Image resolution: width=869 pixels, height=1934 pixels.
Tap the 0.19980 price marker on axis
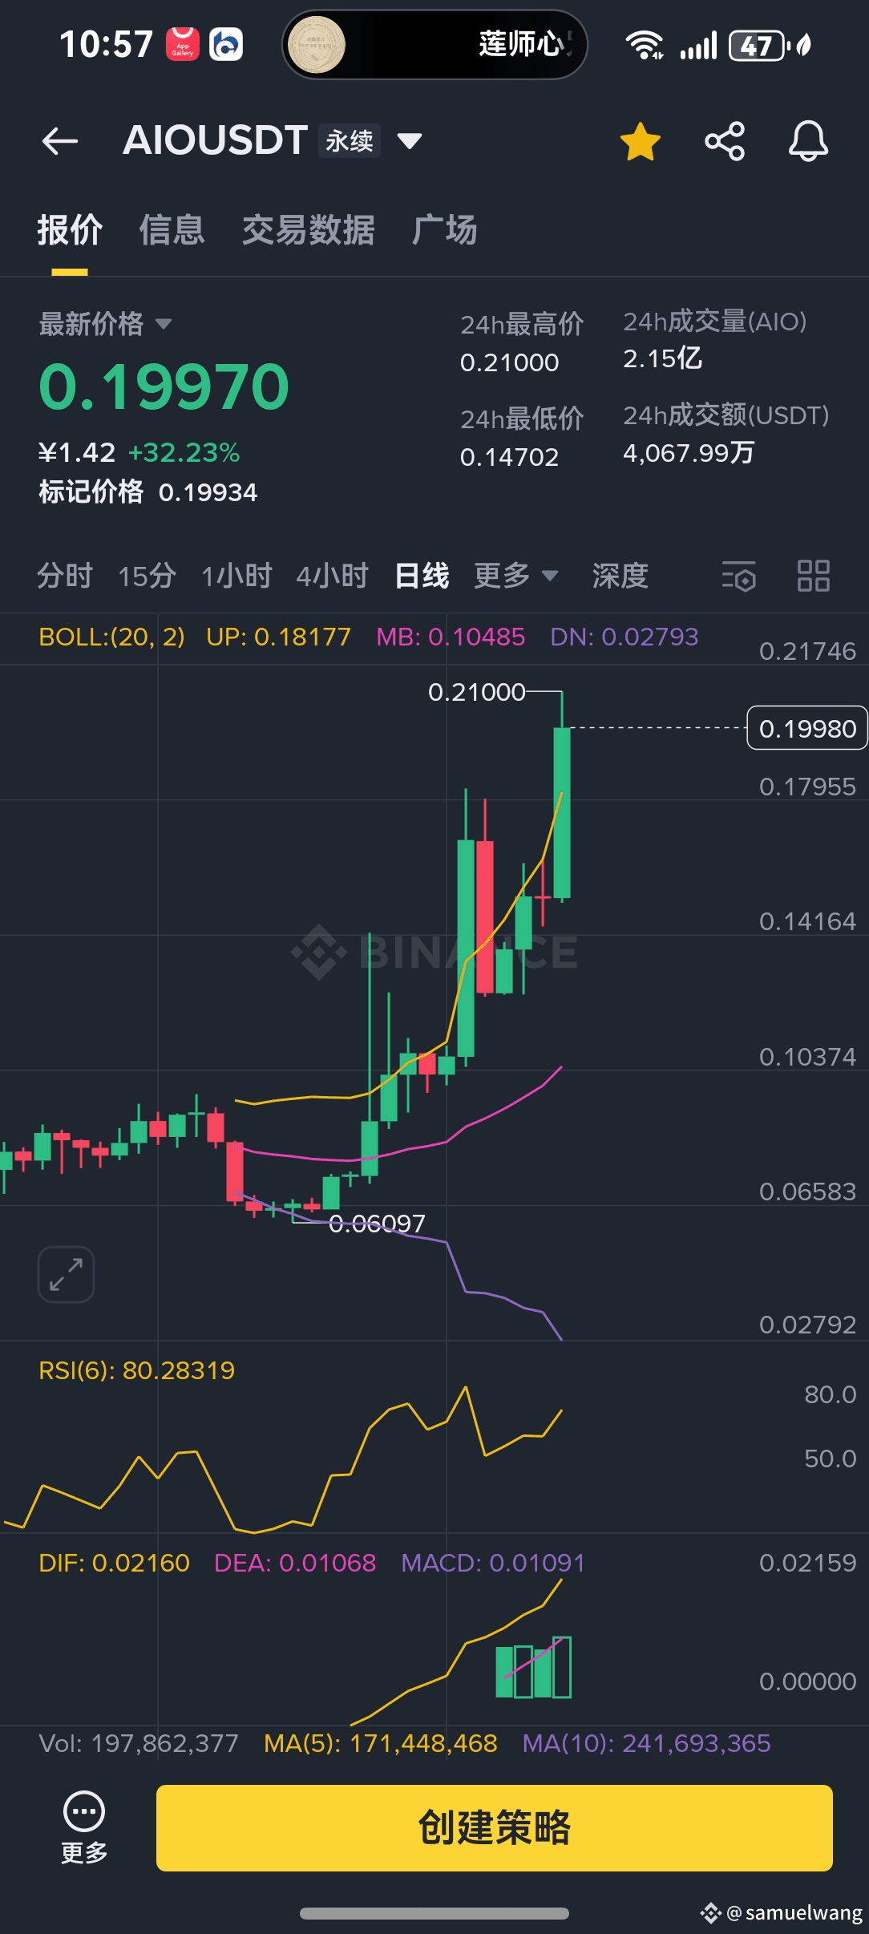click(x=807, y=728)
